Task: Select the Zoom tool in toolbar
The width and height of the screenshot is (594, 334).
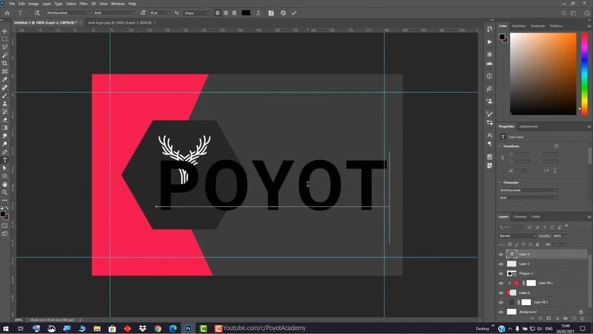Action: 5,192
